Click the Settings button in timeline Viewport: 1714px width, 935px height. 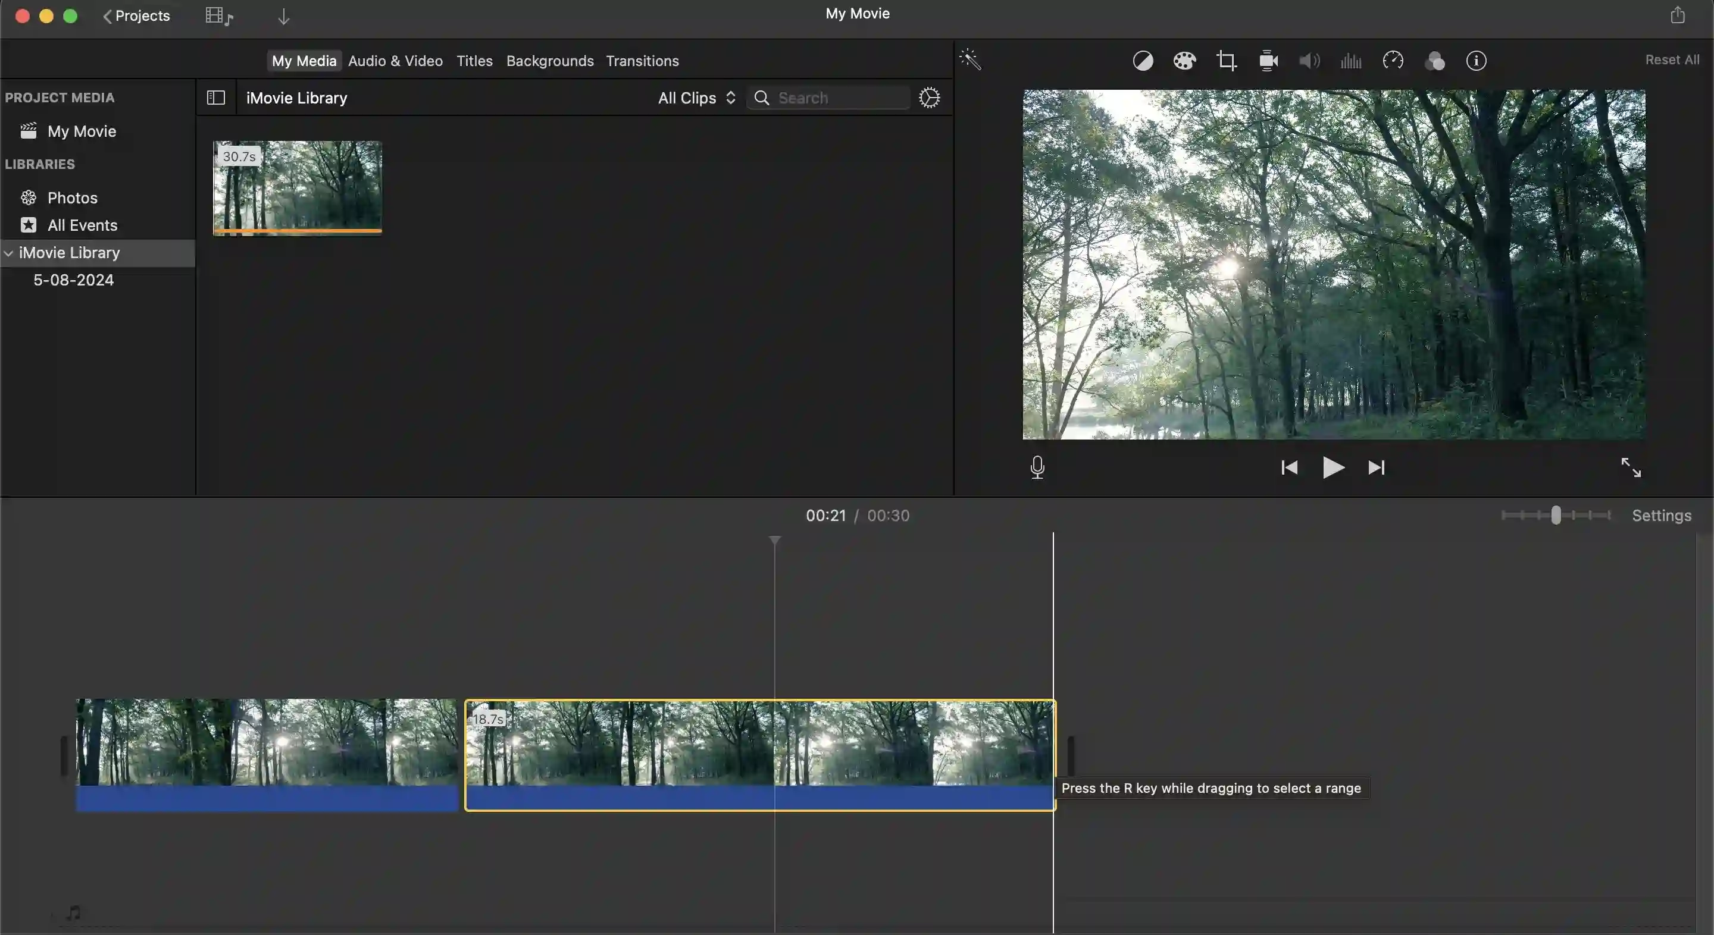pos(1661,514)
